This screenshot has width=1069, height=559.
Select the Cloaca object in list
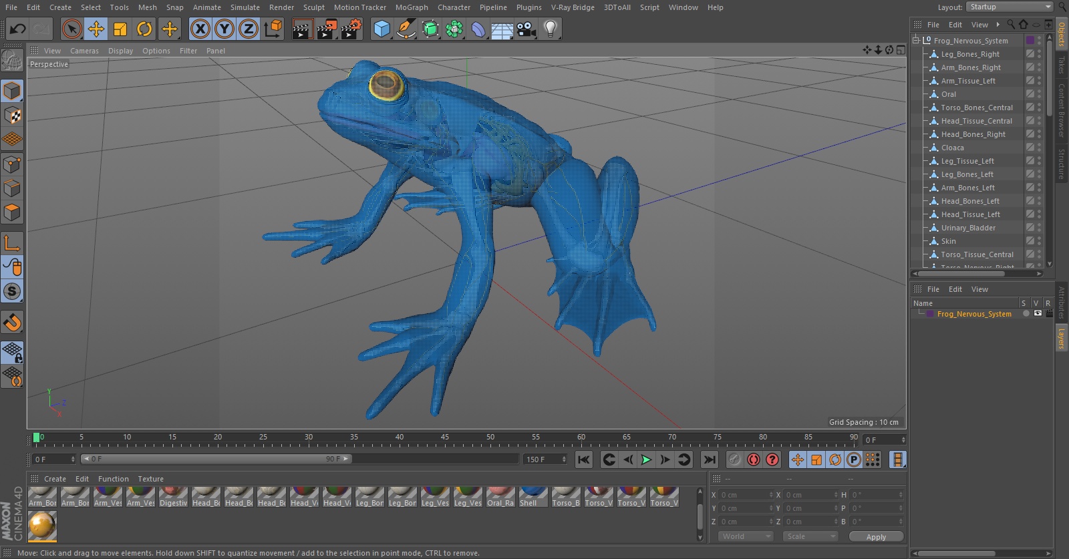[x=952, y=148]
